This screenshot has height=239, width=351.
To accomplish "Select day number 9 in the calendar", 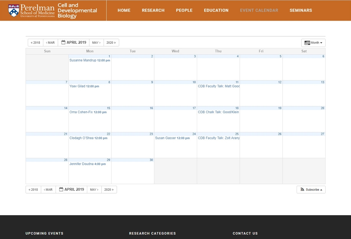I will (152, 82).
